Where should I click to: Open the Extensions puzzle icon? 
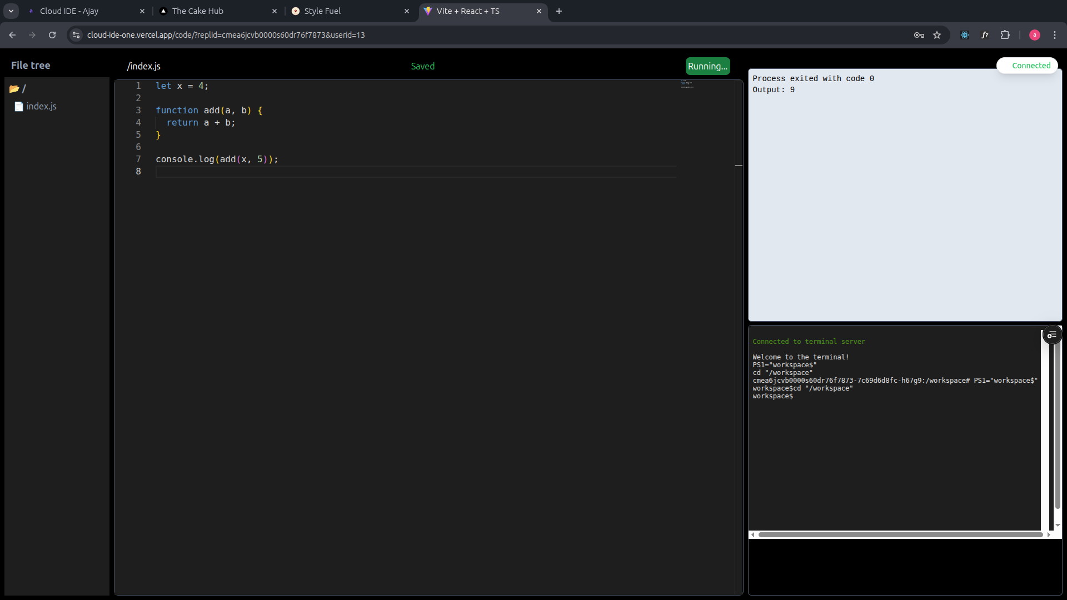1005,35
